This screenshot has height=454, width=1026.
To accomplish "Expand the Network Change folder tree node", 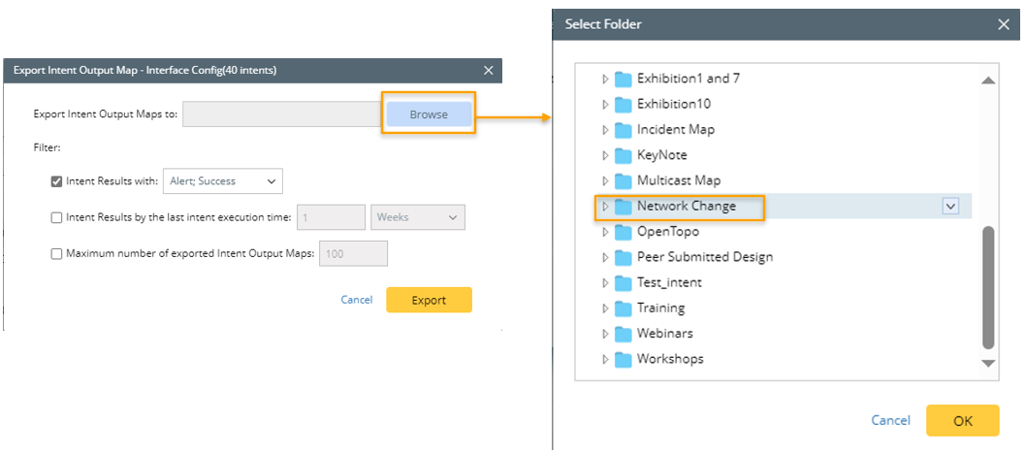I will pyautogui.click(x=605, y=207).
